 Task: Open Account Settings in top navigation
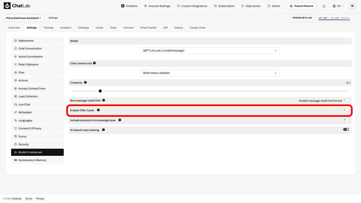(157, 6)
